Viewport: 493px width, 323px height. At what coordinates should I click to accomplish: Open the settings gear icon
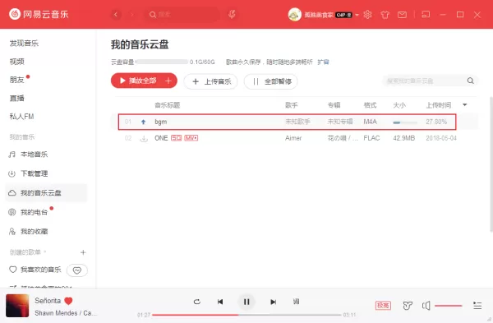[367, 15]
